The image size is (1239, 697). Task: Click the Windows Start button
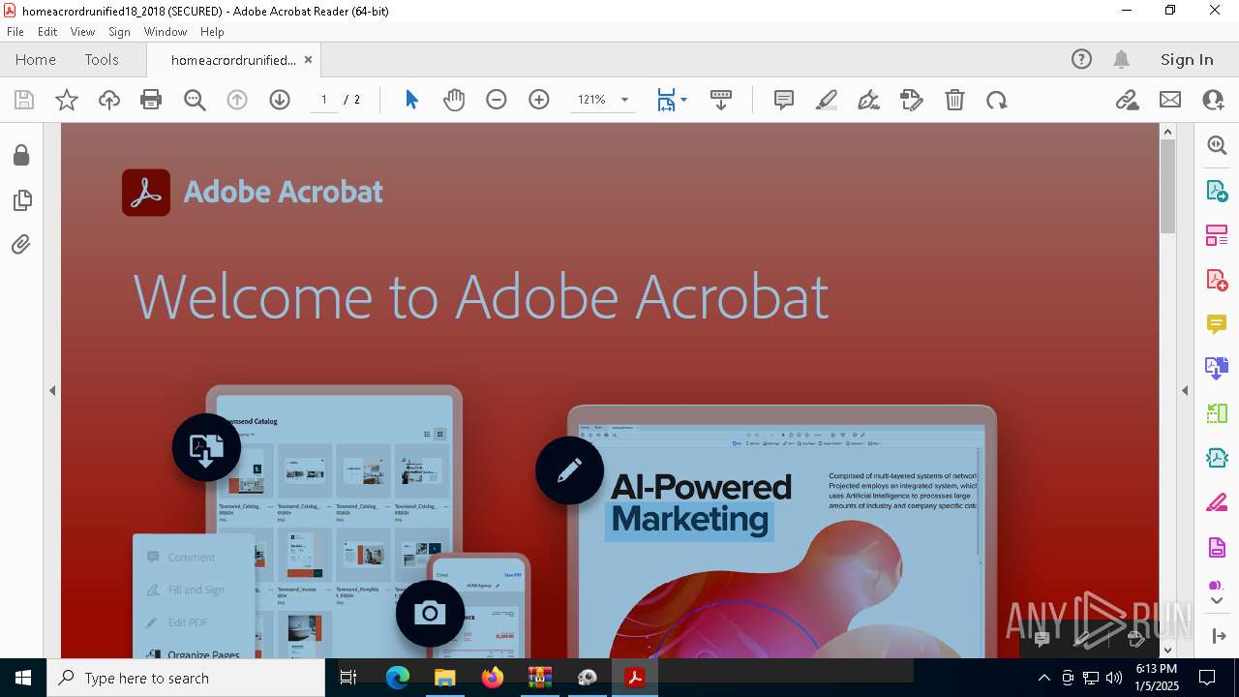(23, 678)
